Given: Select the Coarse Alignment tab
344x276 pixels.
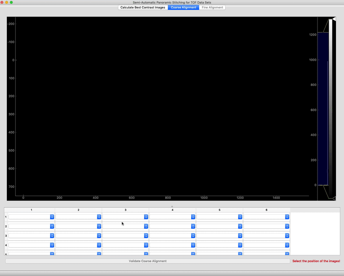Looking at the screenshot, I should (183, 7).
